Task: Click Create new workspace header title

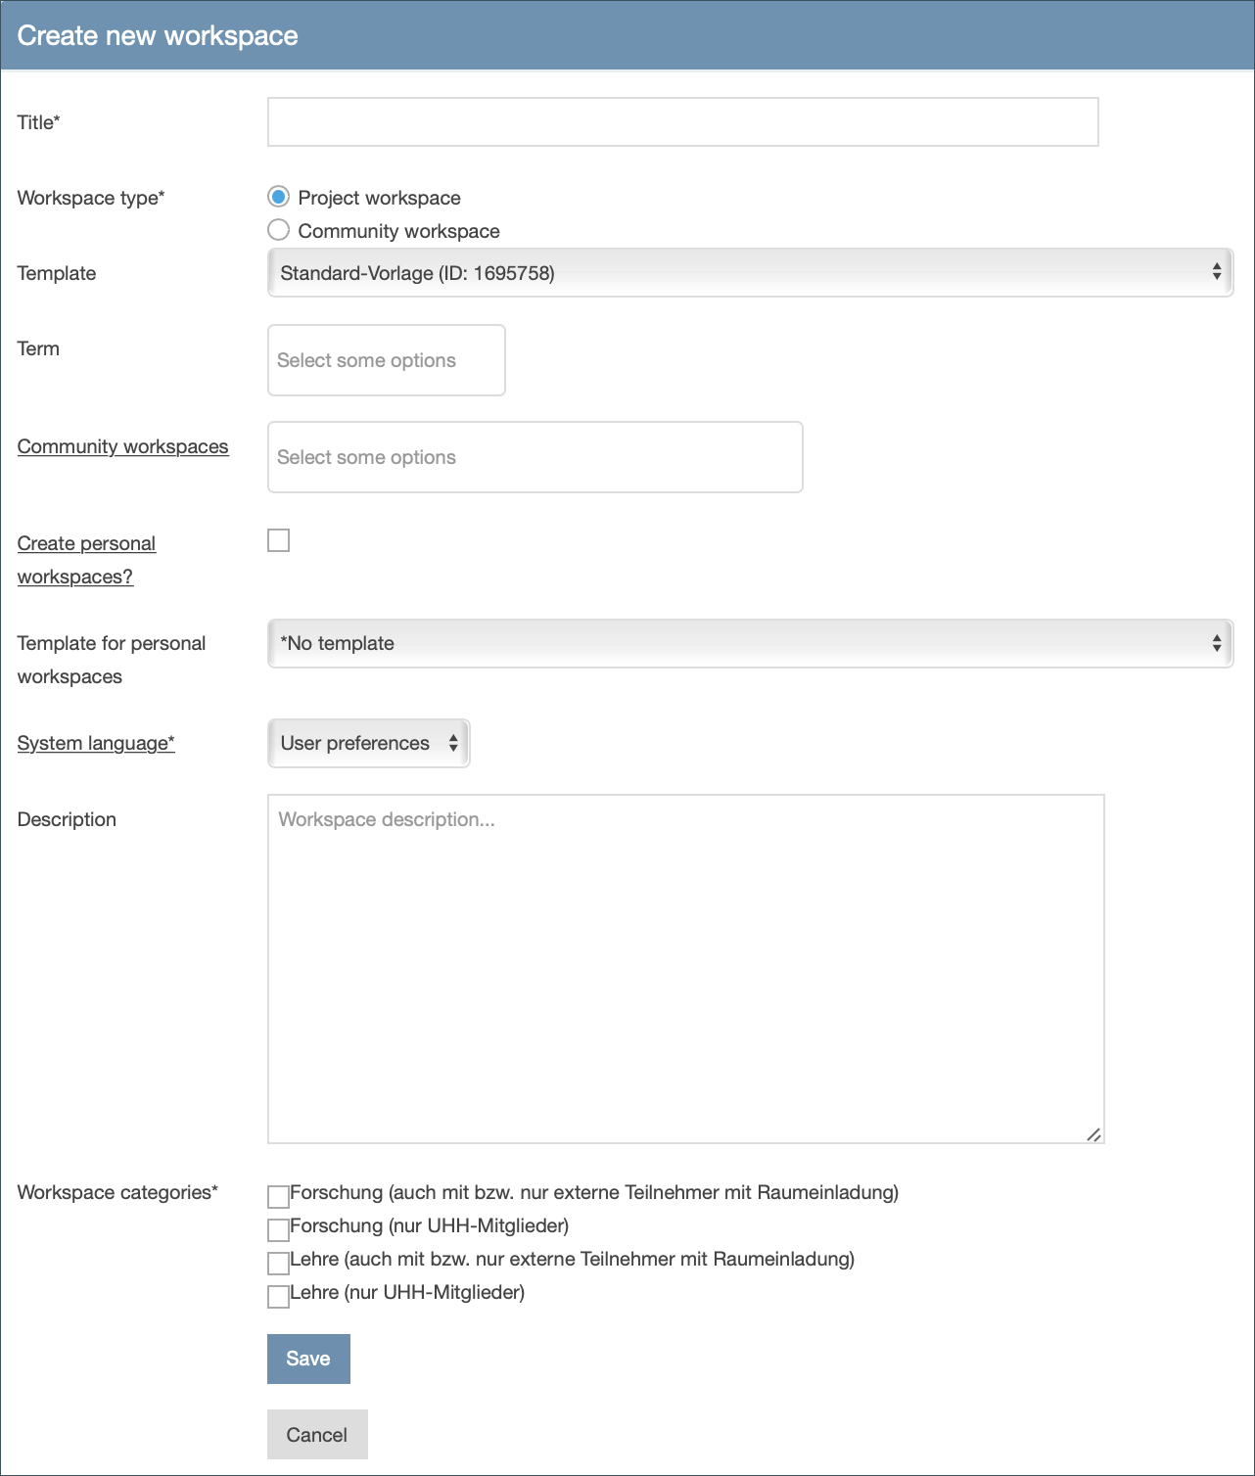Action: pos(158,35)
